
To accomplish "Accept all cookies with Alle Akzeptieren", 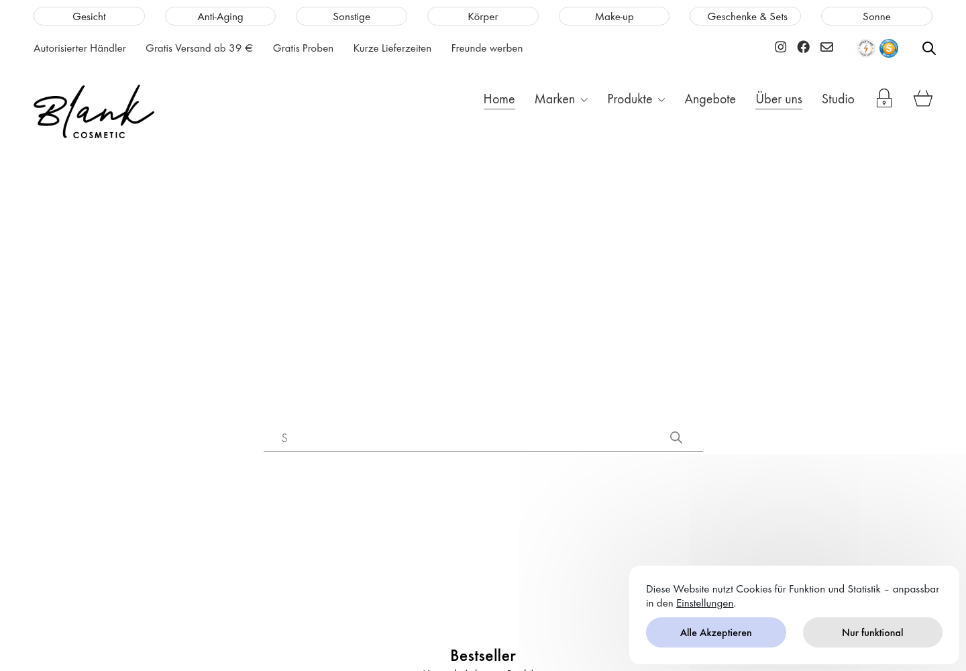I will click(716, 632).
